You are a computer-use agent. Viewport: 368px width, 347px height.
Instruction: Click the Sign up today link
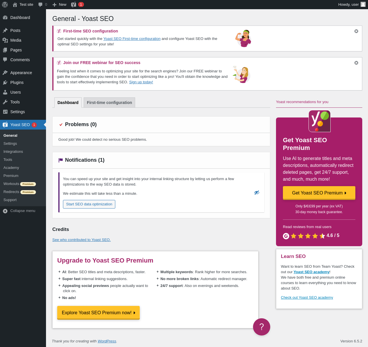click(x=141, y=82)
